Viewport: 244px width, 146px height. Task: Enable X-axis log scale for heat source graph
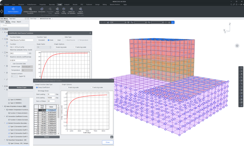(x=55, y=47)
